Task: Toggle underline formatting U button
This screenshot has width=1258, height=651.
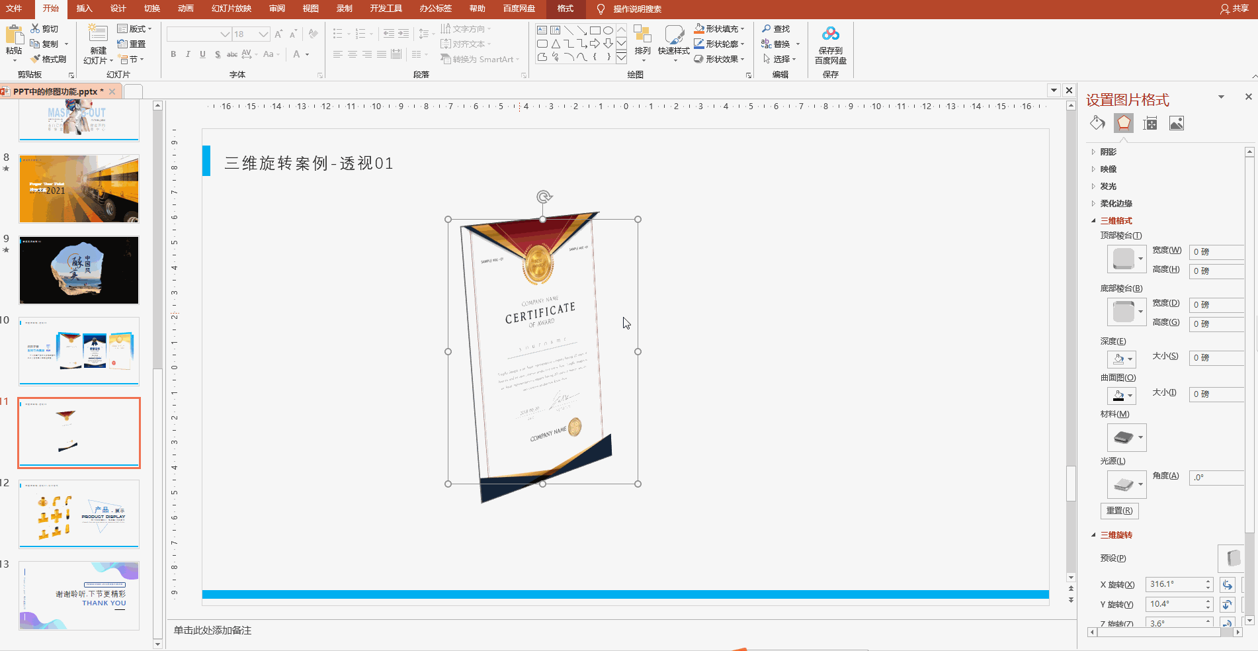Action: (x=202, y=54)
